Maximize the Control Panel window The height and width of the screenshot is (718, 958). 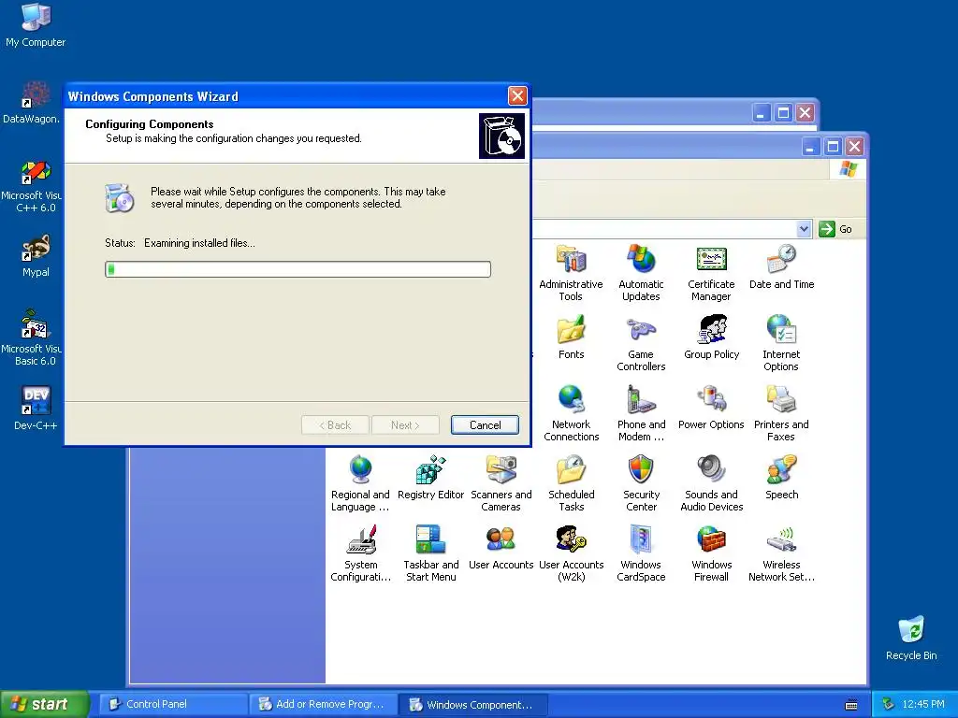click(x=832, y=147)
